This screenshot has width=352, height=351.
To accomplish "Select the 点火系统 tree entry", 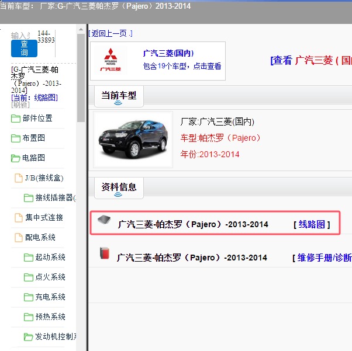I will 50,277.
